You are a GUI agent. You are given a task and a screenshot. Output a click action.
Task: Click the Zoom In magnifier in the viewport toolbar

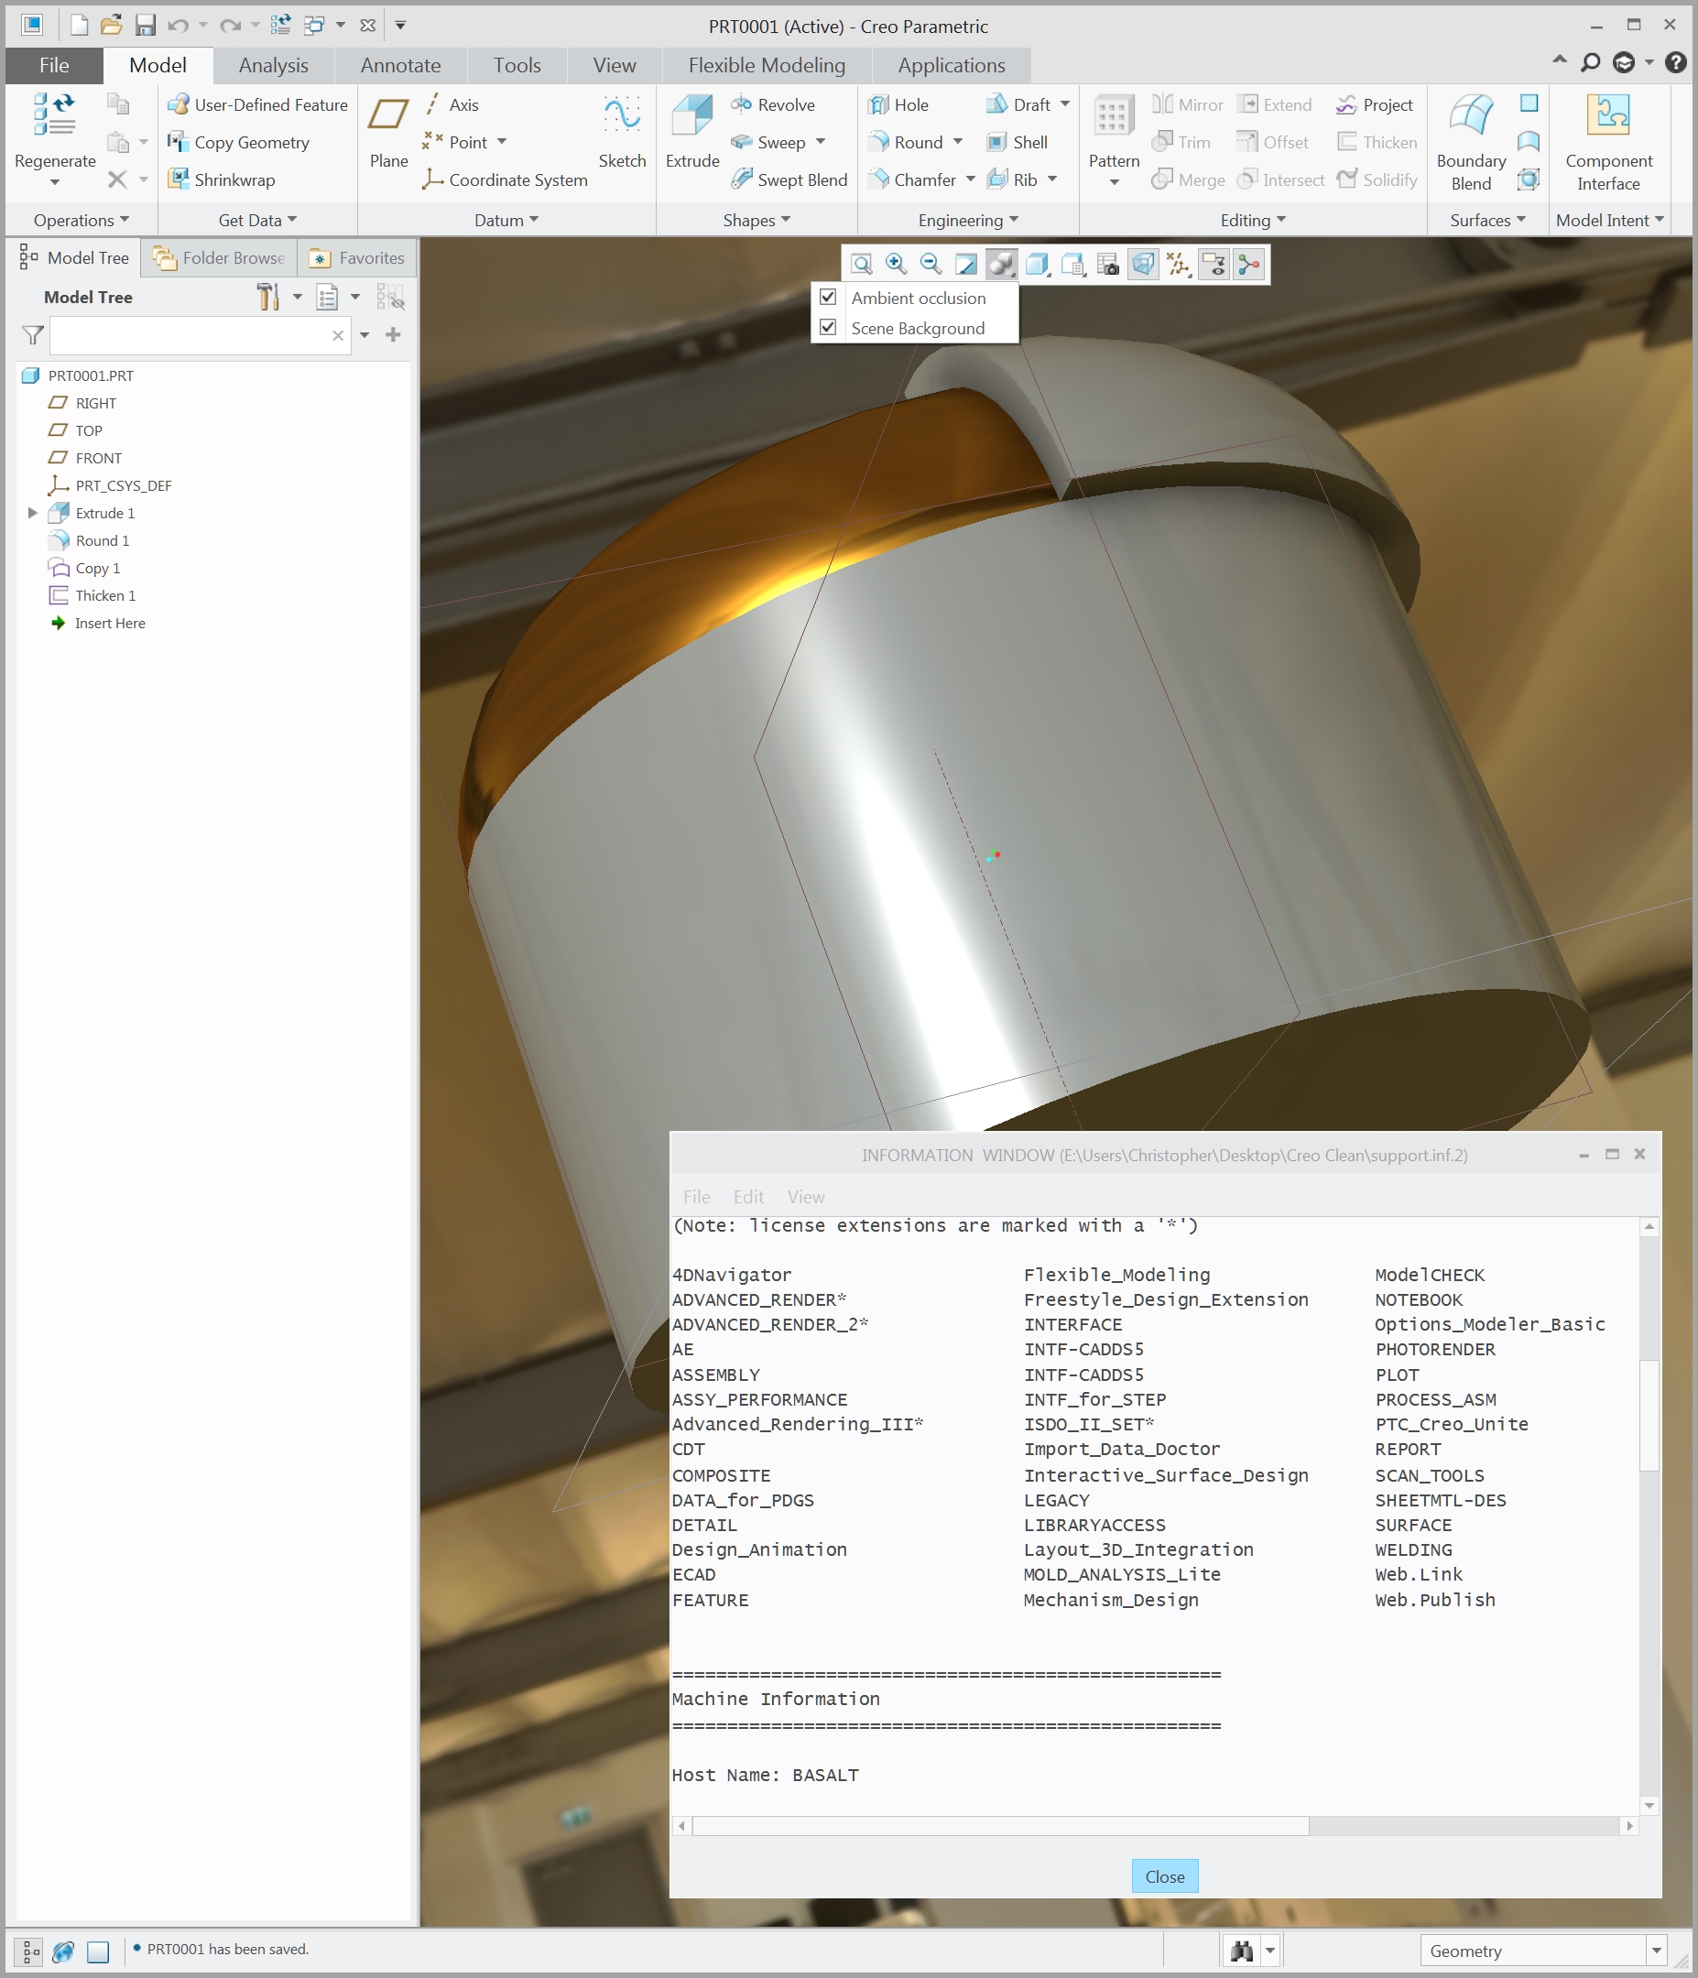(x=895, y=265)
